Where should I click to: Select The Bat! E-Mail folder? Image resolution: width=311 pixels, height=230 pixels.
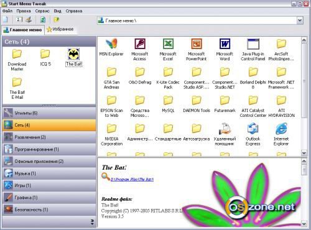tap(17, 82)
